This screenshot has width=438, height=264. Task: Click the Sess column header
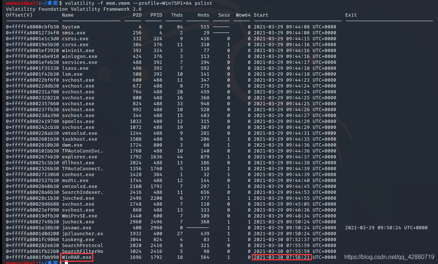[x=224, y=15]
